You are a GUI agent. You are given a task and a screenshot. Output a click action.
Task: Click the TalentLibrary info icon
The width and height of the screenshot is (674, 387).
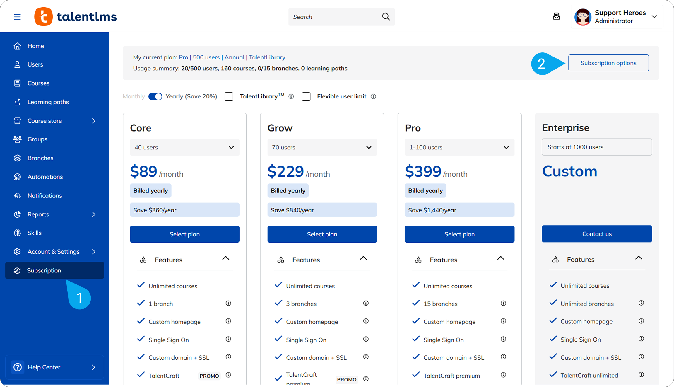291,96
